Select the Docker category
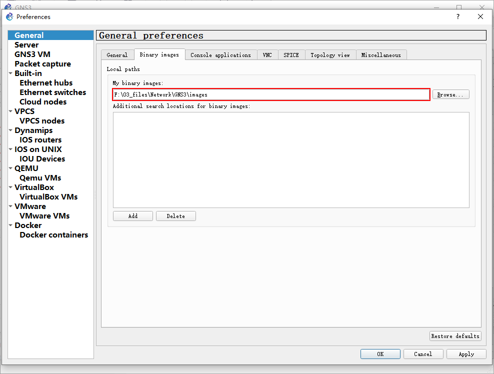Image resolution: width=494 pixels, height=374 pixels. [x=27, y=225]
